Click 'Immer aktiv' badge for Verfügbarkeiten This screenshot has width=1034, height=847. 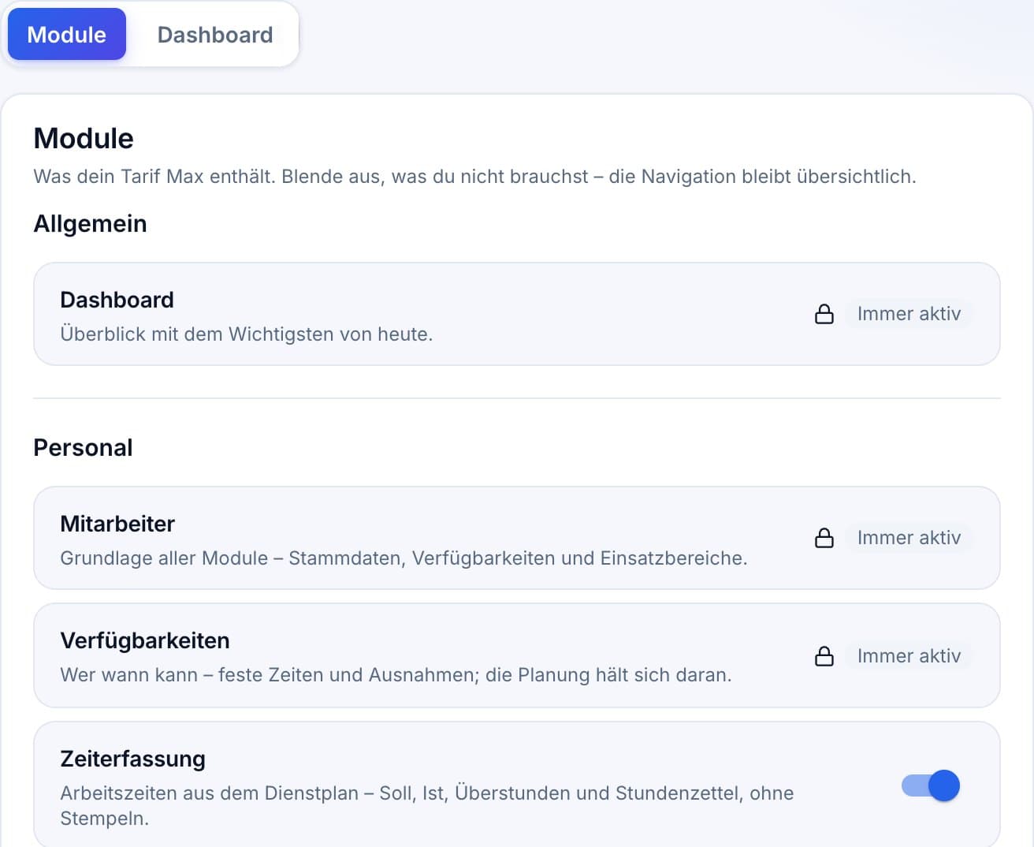click(909, 656)
